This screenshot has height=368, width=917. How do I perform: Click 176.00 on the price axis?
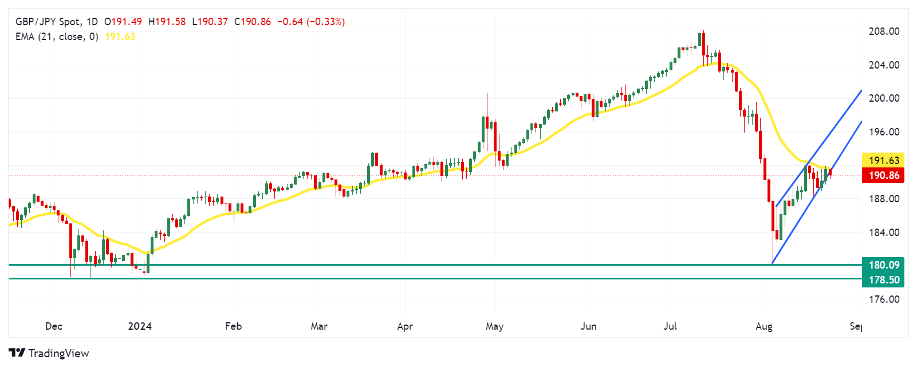pos(884,299)
